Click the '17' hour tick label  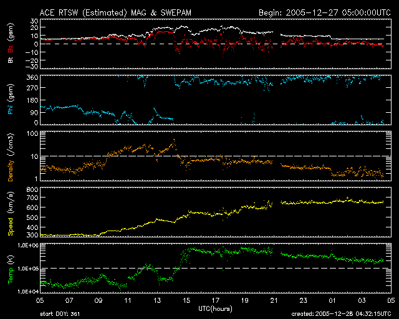pyautogui.click(x=216, y=300)
